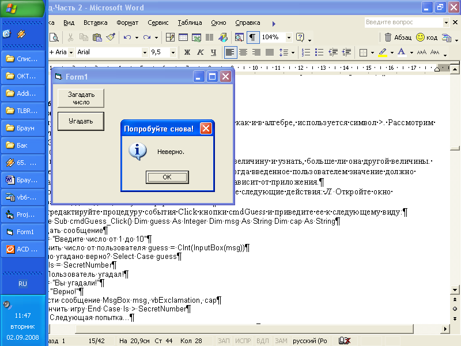The image size is (461, 346).
Task: Expand the menu bar overflow arrow
Action: coord(274,24)
